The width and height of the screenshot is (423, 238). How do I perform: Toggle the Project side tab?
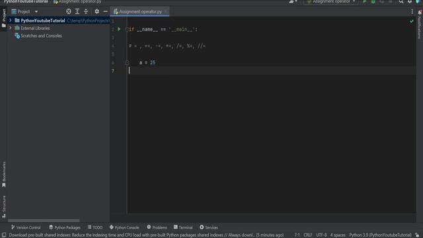click(4, 19)
